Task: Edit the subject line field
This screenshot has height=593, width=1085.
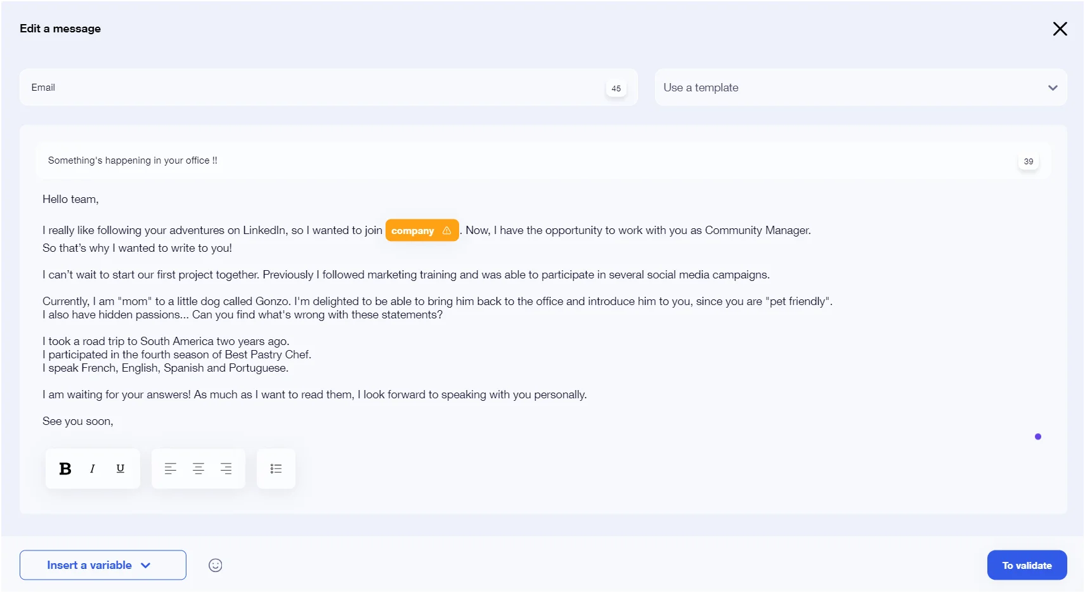Action: click(543, 160)
